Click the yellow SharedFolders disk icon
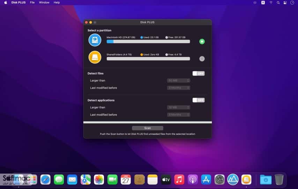Image resolution: width=298 pixels, height=189 pixels. (95, 57)
